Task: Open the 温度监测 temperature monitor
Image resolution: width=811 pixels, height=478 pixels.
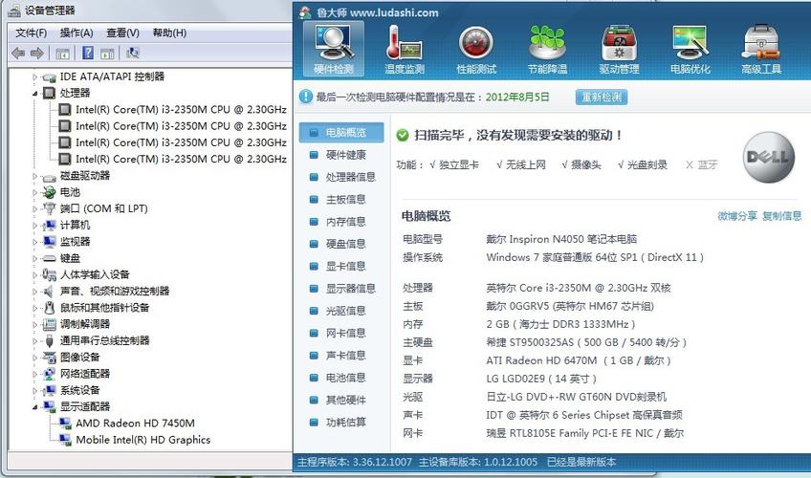Action: pyautogui.click(x=405, y=49)
